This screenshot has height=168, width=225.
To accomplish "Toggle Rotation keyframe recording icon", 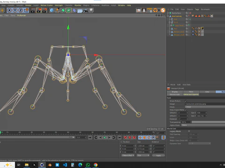I will coord(149,138).
